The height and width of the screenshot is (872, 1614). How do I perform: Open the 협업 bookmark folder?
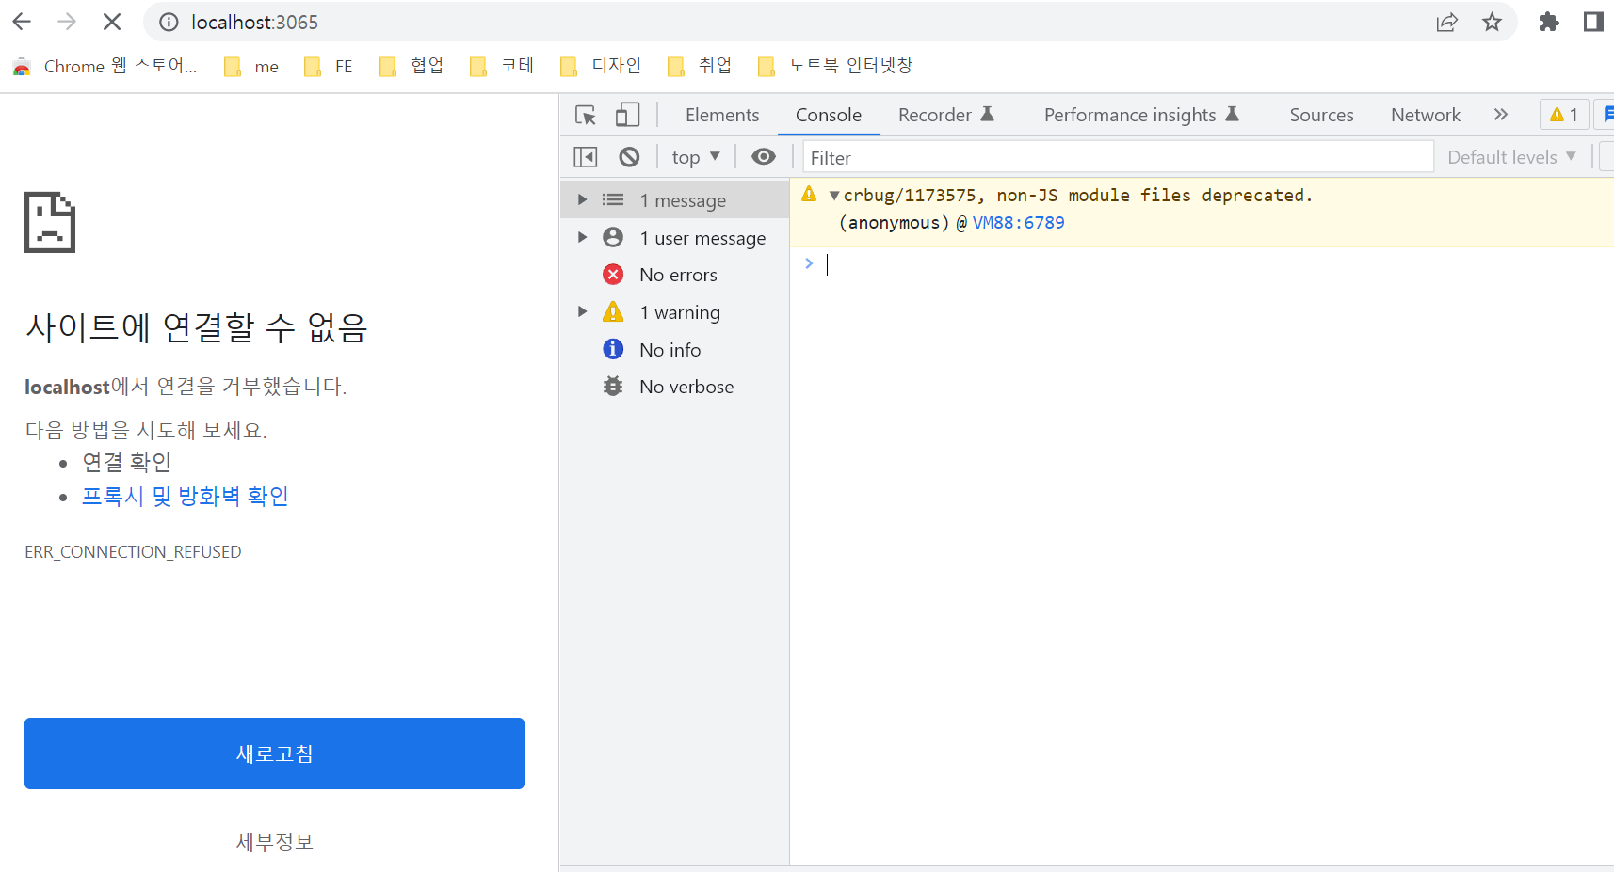412,66
